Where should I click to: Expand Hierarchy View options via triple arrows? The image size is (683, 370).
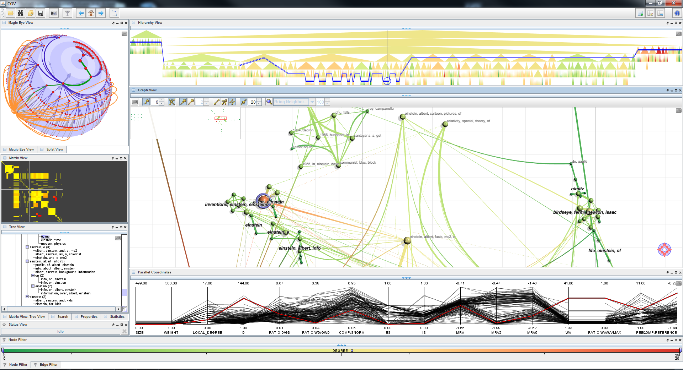(x=406, y=28)
